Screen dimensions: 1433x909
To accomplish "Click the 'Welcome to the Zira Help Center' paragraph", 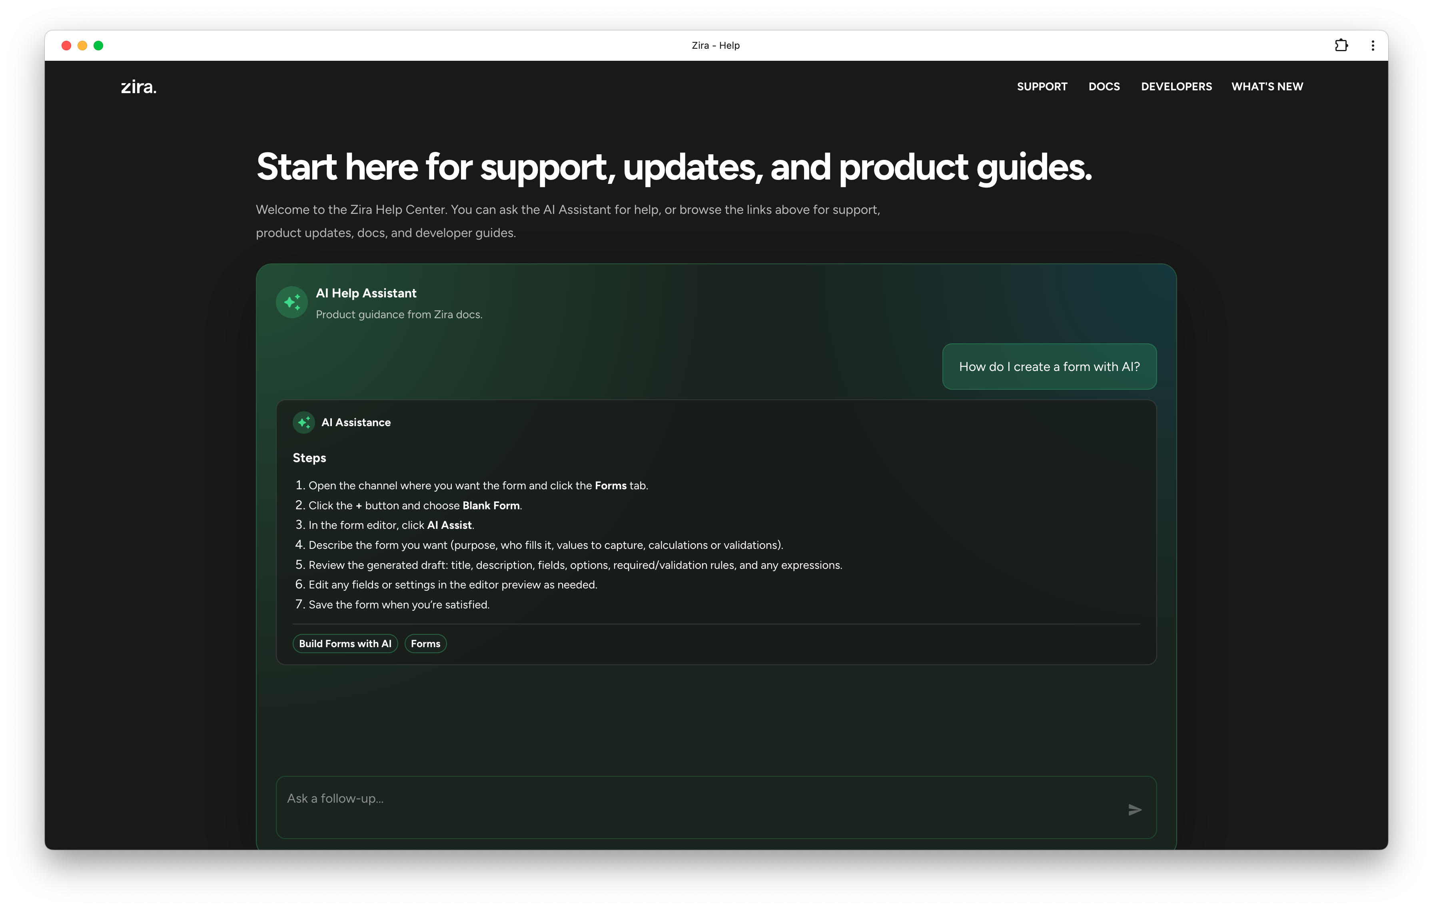I will [x=568, y=221].
